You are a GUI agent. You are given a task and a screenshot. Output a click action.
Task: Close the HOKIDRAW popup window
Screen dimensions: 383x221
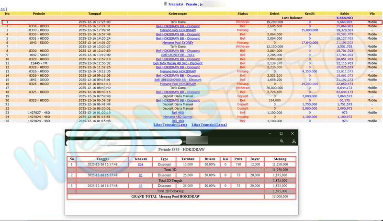click(x=292, y=133)
